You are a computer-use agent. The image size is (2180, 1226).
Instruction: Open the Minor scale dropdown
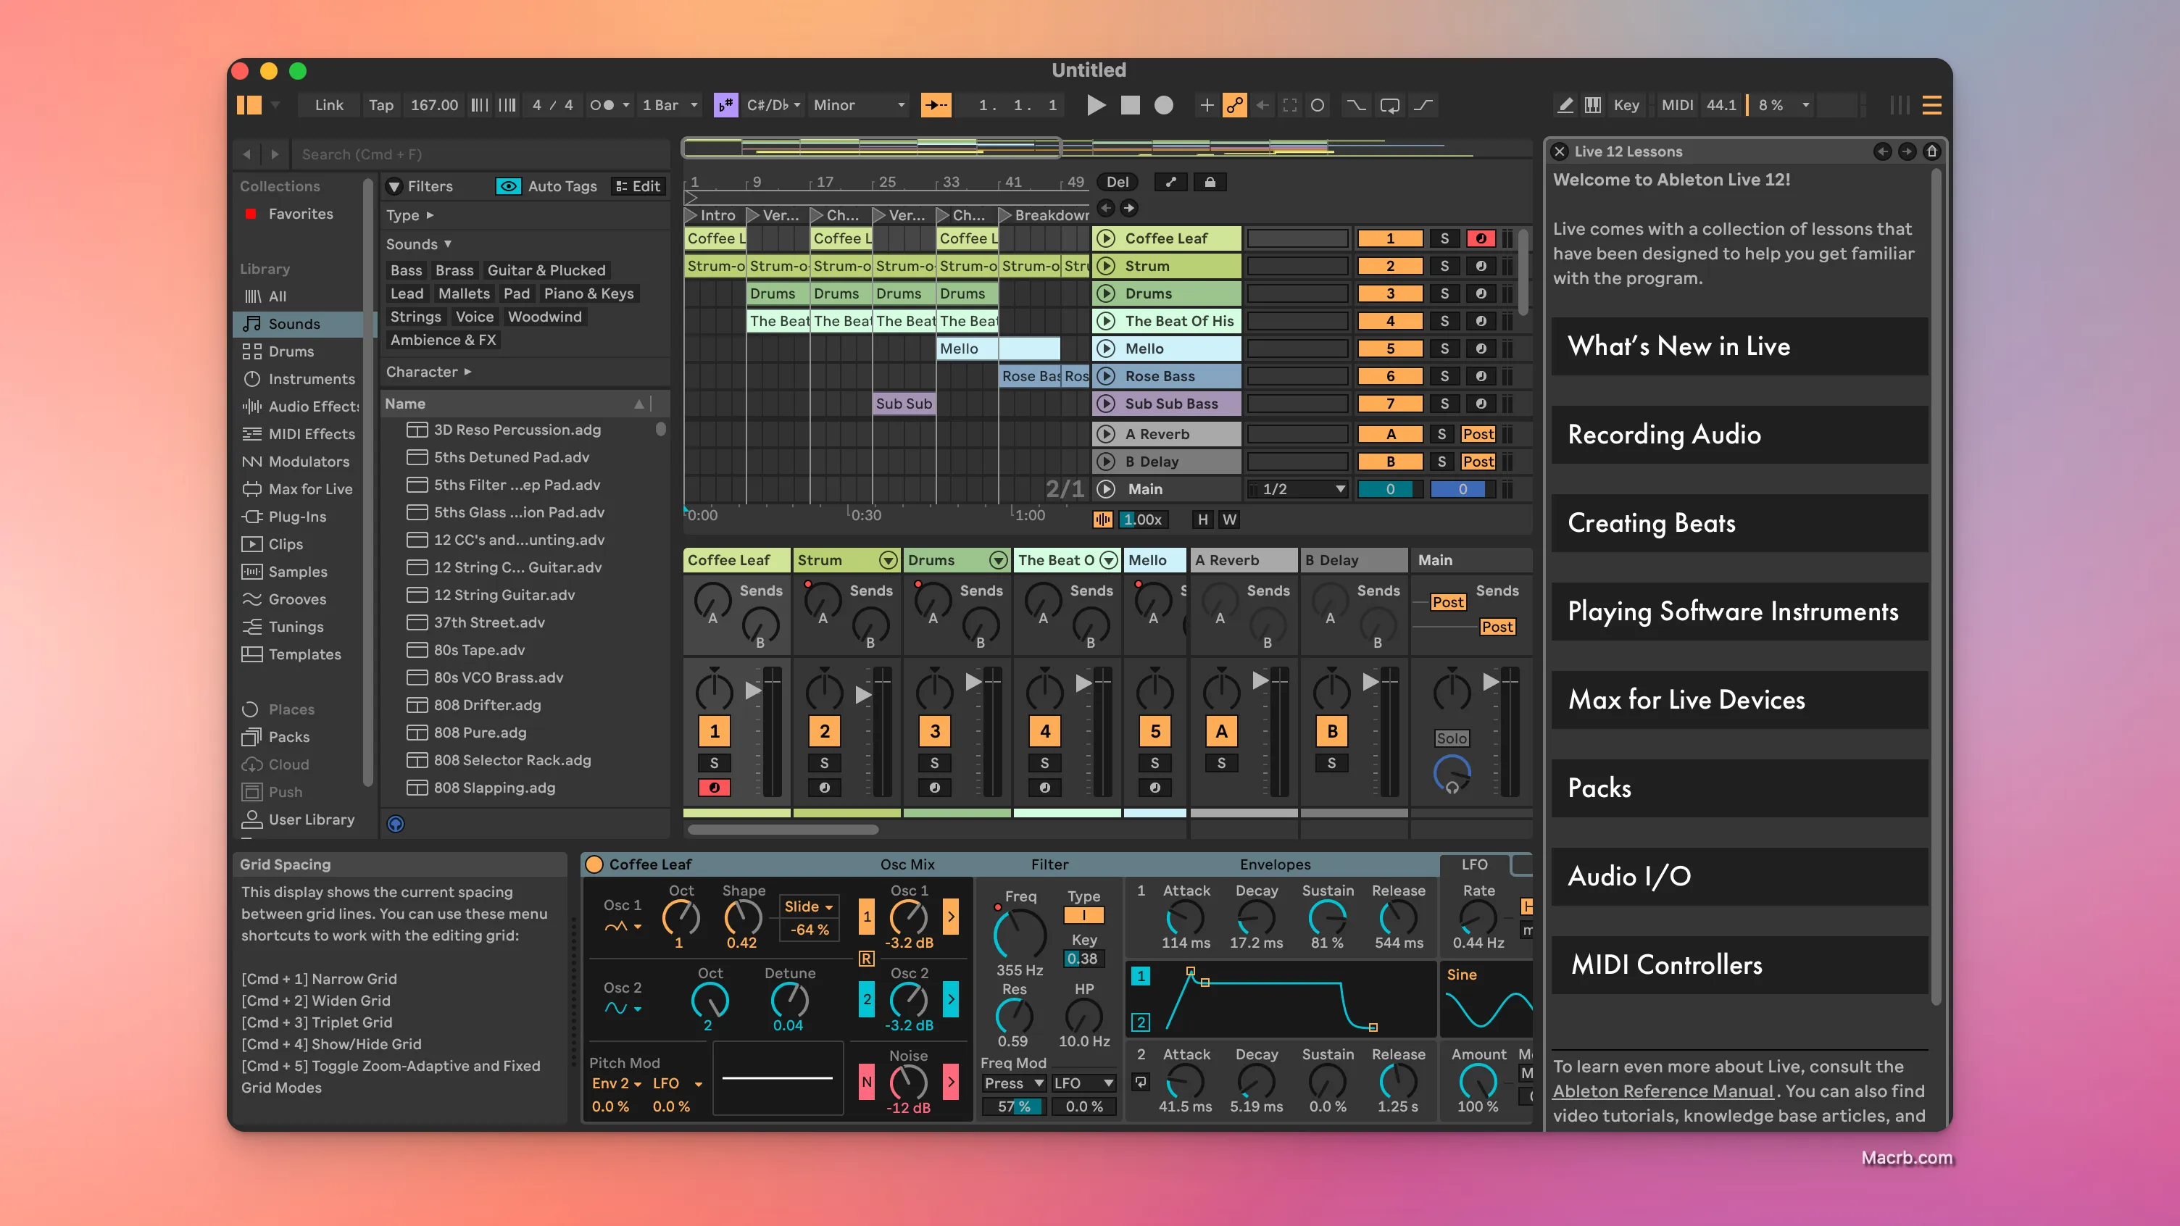click(x=859, y=105)
